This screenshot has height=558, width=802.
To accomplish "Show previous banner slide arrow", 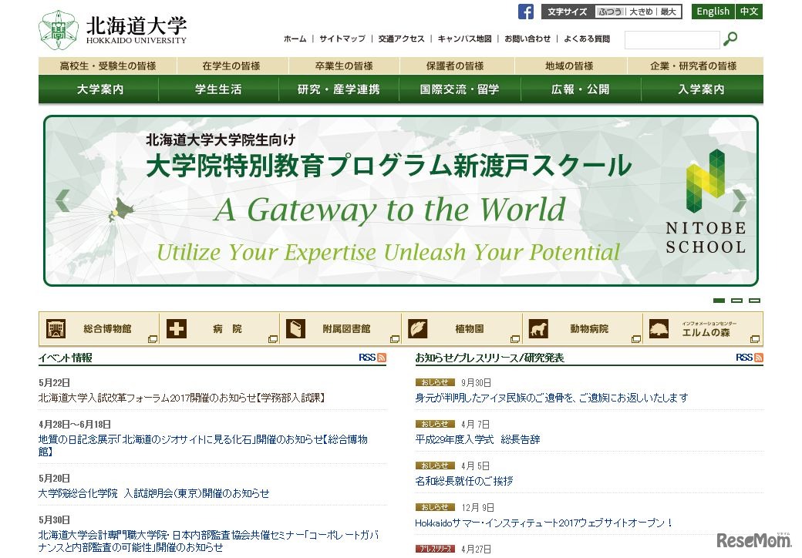I will pos(62,200).
